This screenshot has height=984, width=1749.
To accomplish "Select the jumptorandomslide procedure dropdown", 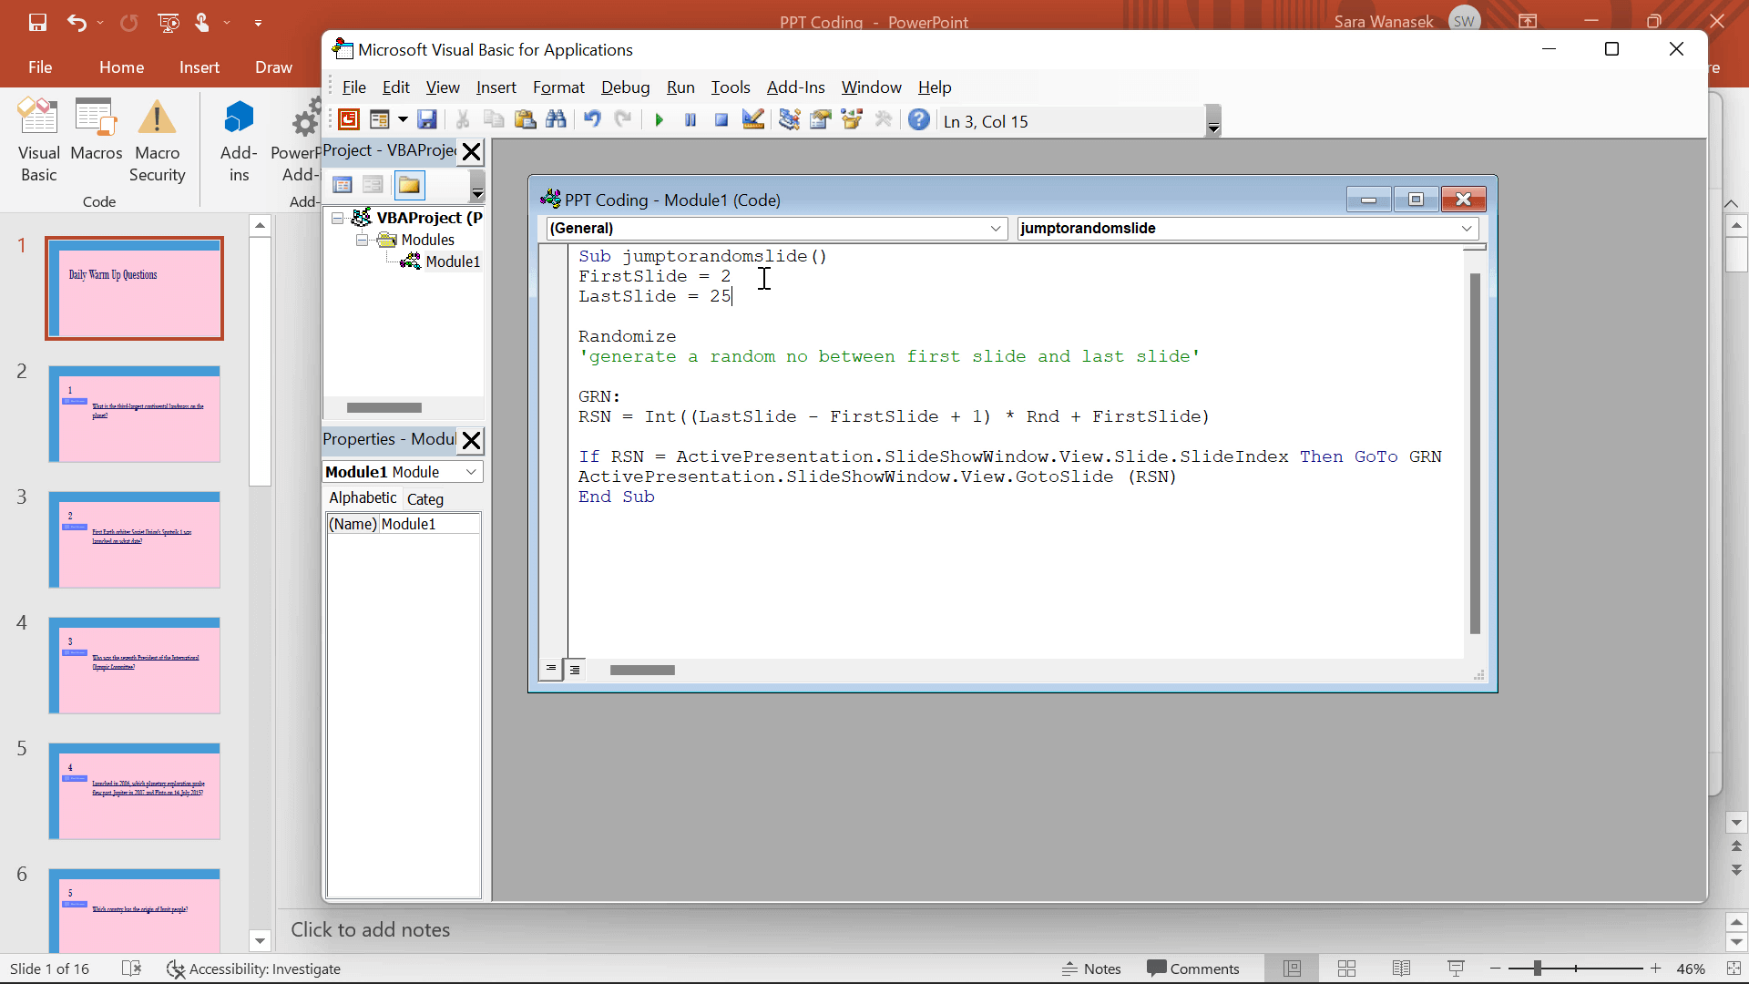I will (1247, 229).
